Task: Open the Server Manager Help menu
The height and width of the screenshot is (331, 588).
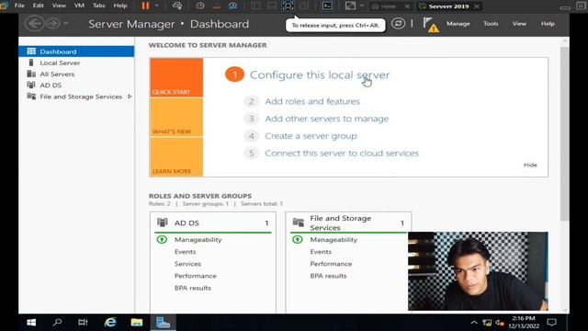Action: click(548, 24)
